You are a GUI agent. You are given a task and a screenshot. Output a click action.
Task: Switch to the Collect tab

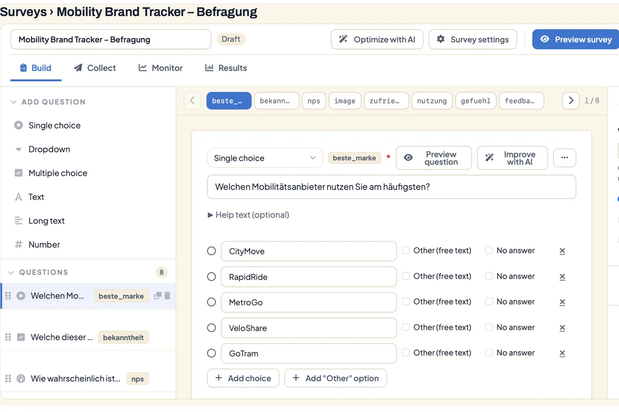pos(95,68)
